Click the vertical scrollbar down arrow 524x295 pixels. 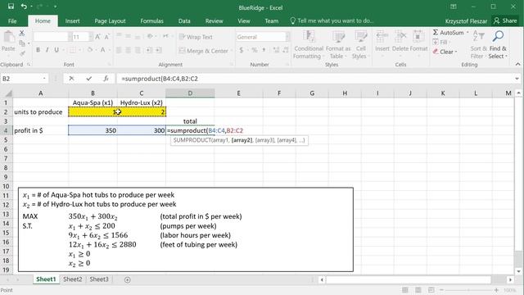[518, 271]
